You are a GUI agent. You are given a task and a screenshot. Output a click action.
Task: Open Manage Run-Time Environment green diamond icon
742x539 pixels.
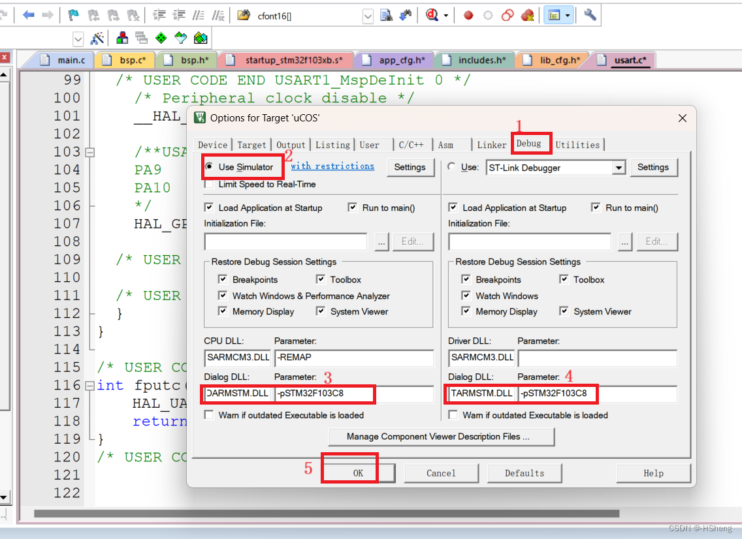161,38
